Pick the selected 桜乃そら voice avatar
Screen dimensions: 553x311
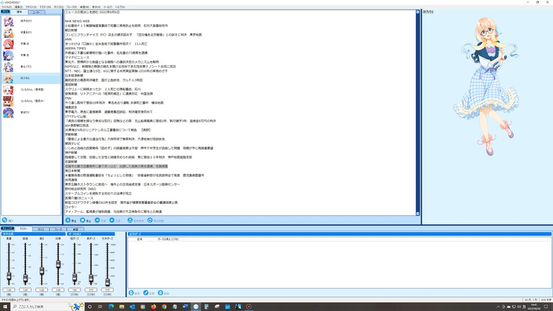click(8, 78)
